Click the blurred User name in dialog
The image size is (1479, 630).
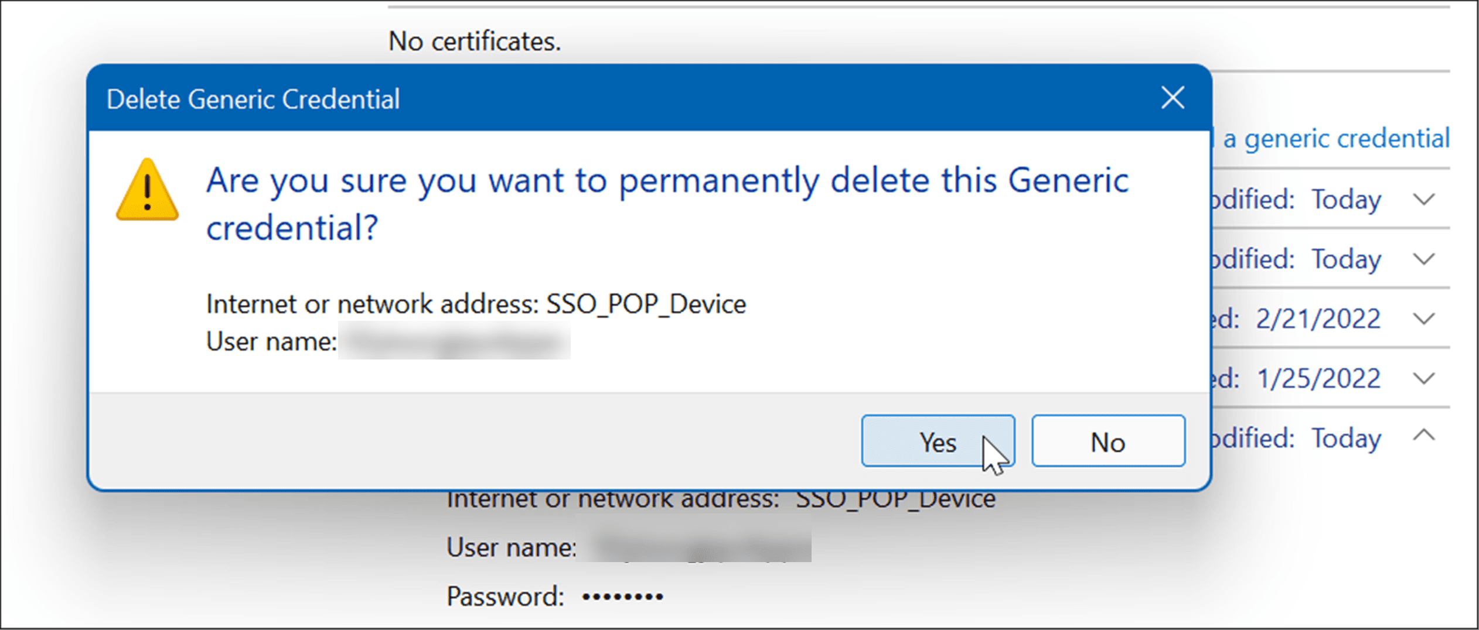point(454,342)
